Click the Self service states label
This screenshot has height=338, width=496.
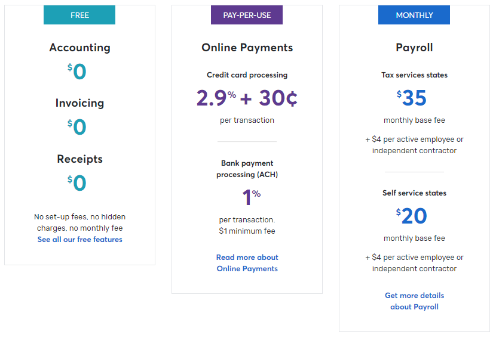(x=414, y=193)
